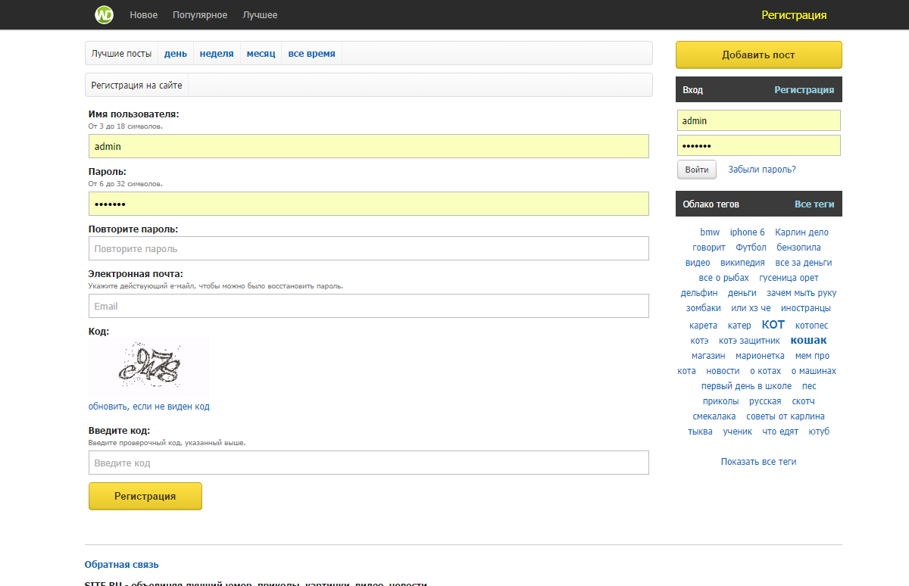Viewport: 909px width, 586px height.
Task: Focus the sidebar login username field
Action: pyautogui.click(x=759, y=120)
